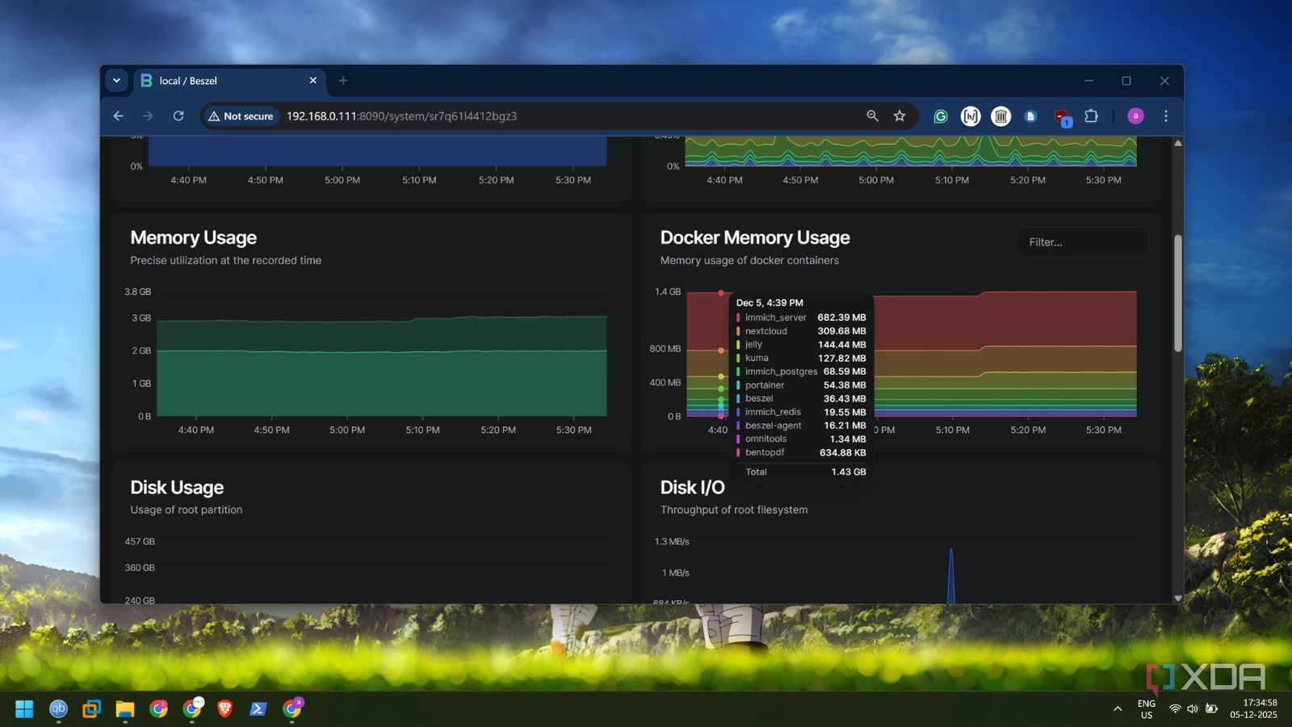Viewport: 1292px width, 727px height.
Task: Bookmark this page with the star icon
Action: coord(900,116)
